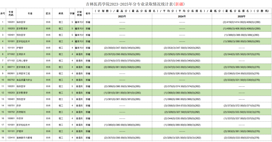Viewport: 272px width, 142px height.
Task: Select the 2024 cell (1)/366(0)/366.00(0)/366(O)(262)
Action: [x=182, y=99]
